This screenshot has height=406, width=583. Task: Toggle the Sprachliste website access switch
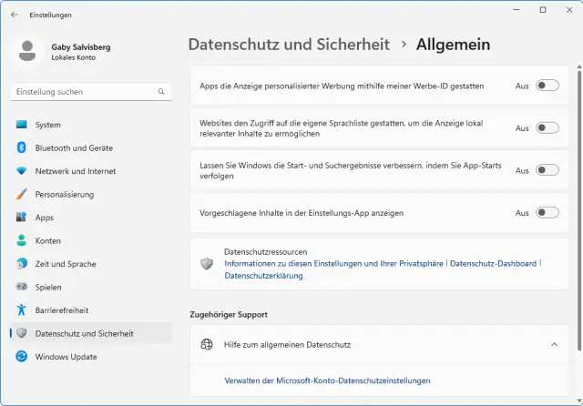tap(547, 128)
